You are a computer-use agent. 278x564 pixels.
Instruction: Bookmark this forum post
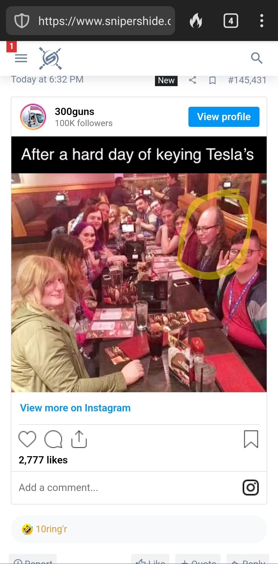tap(212, 80)
